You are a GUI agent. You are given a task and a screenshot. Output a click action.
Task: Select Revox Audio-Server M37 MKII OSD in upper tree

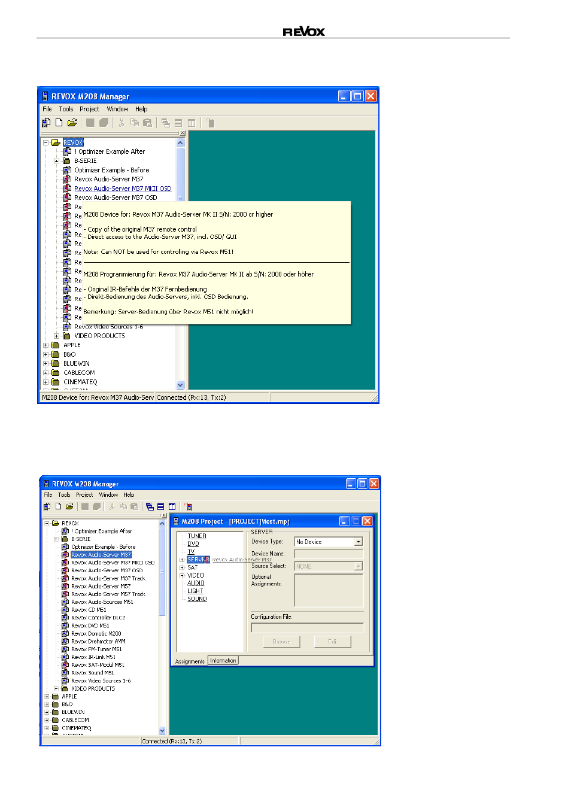click(x=123, y=189)
